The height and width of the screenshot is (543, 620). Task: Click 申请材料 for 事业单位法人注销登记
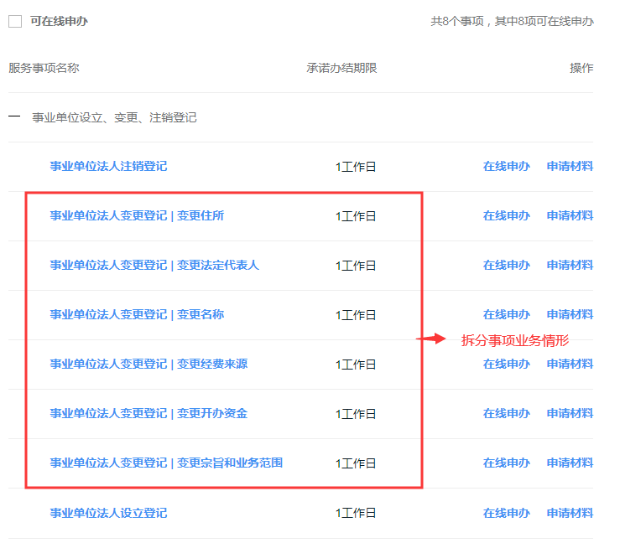570,166
